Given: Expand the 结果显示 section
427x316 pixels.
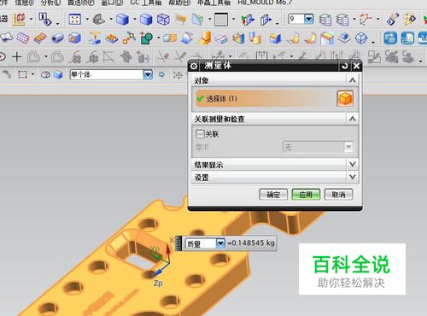Looking at the screenshot, I should click(x=352, y=164).
